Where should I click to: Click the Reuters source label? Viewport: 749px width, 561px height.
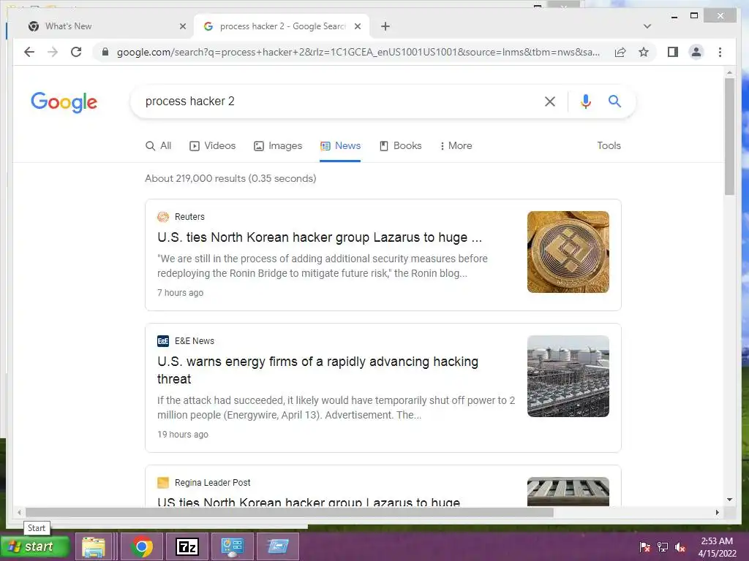click(189, 216)
